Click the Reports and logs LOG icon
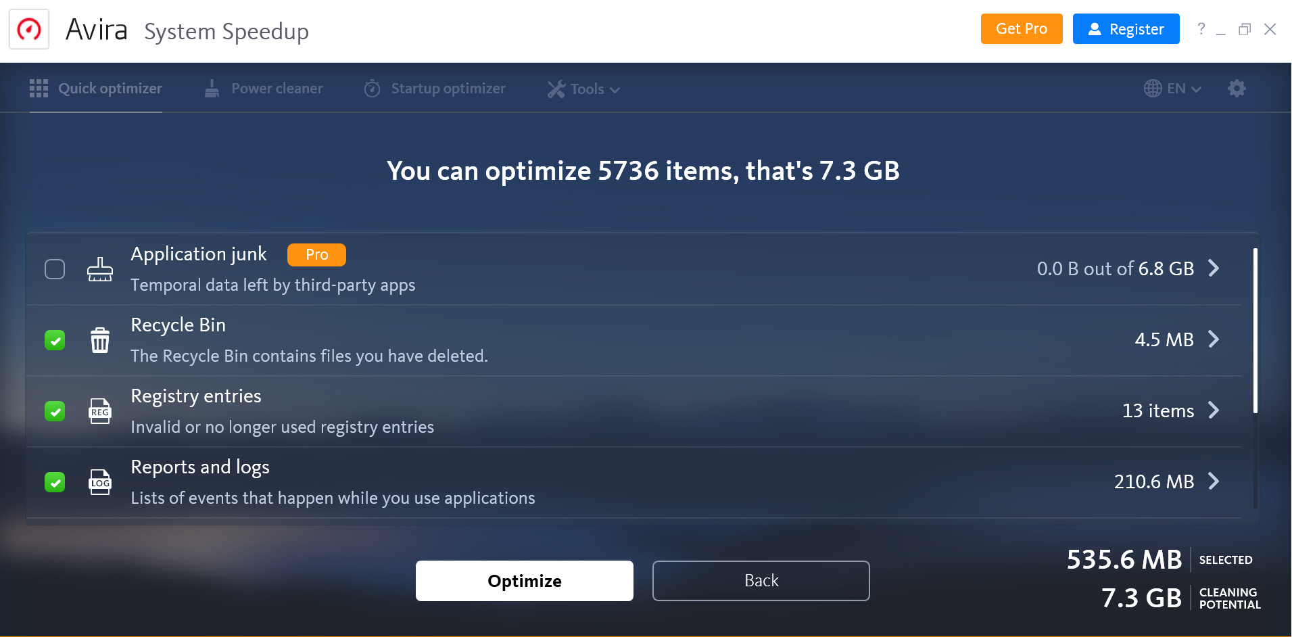Viewport: 1292px width, 637px height. coord(100,482)
